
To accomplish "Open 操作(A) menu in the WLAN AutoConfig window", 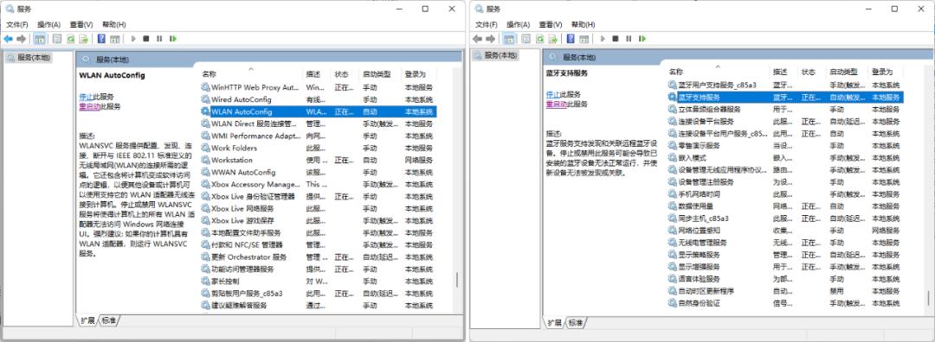I will coord(48,24).
